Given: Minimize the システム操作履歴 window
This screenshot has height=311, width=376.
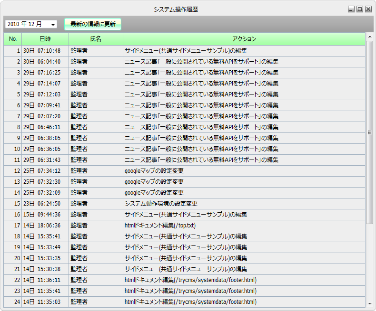Looking at the screenshot, I should [351, 9].
